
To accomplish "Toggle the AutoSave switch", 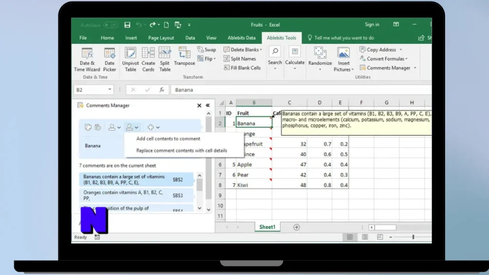I will [111, 25].
